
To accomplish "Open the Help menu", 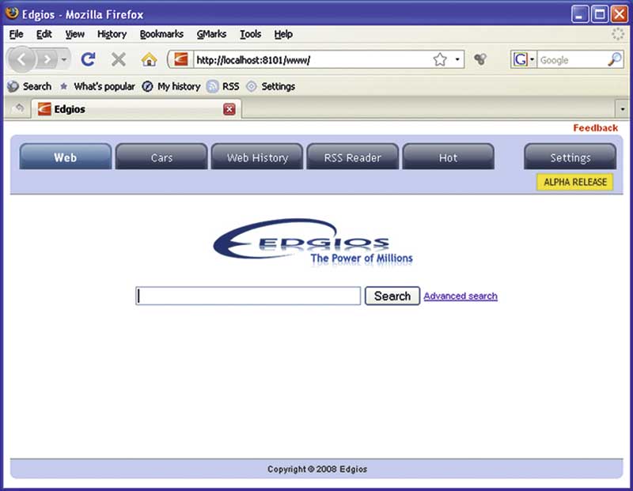I will (x=283, y=34).
